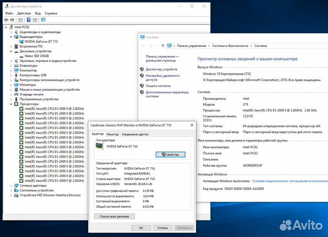Click the Устройства HID category icon

(16, 196)
